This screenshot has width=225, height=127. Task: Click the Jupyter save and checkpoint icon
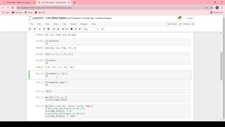[x=30, y=29]
